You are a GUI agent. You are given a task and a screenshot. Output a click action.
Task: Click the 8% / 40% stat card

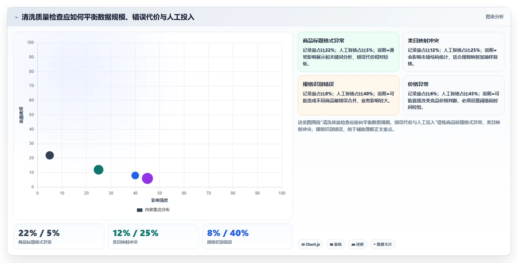[x=248, y=236]
